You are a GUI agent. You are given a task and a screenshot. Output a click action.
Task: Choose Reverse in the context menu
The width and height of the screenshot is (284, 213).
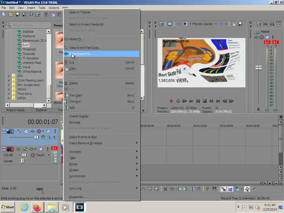tap(102, 122)
